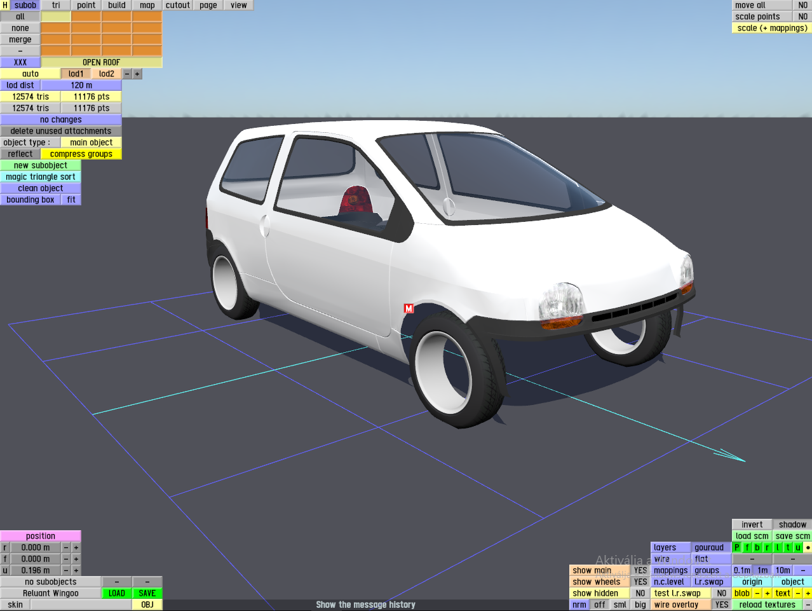Click the plus button next to text
The width and height of the screenshot is (812, 611).
click(x=808, y=593)
